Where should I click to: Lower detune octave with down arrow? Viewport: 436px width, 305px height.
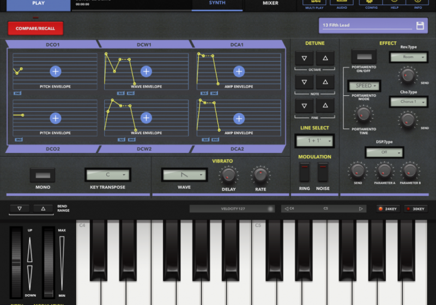[x=304, y=58]
